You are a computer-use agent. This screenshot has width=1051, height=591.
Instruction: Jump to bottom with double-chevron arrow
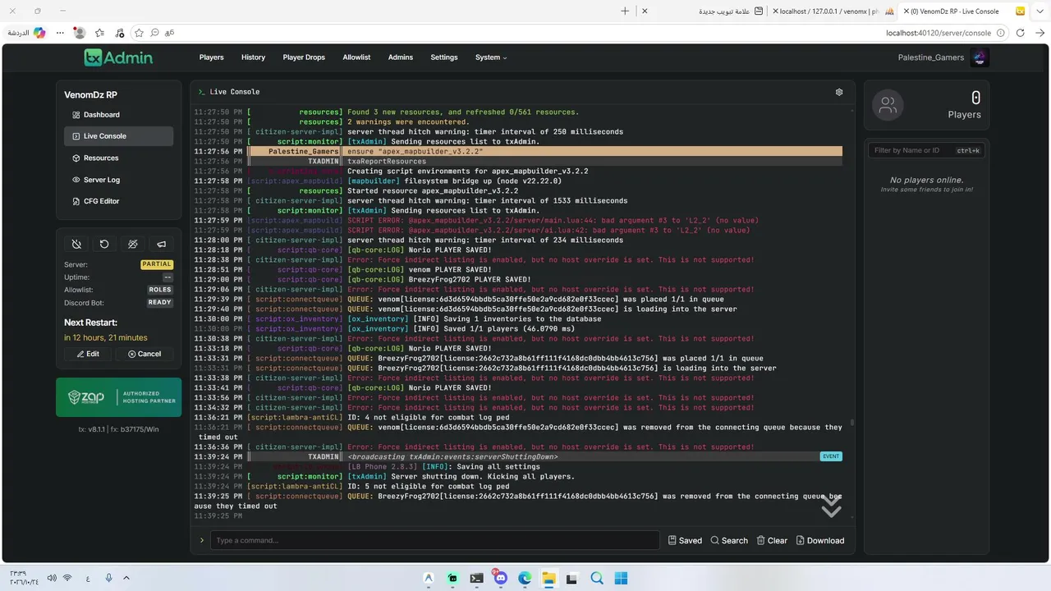pos(831,506)
